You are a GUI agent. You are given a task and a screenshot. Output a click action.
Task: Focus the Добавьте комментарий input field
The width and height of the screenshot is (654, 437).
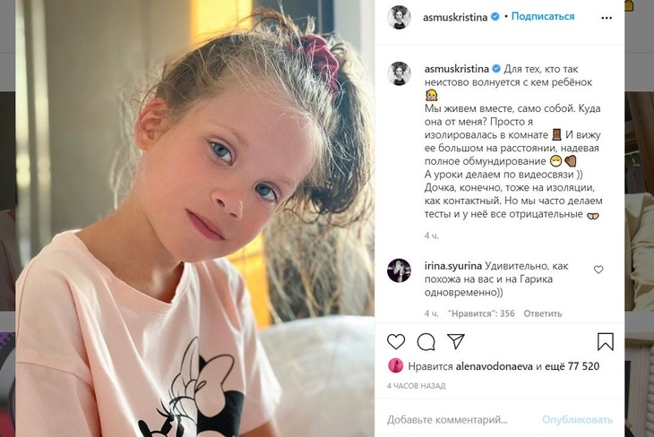pyautogui.click(x=447, y=419)
